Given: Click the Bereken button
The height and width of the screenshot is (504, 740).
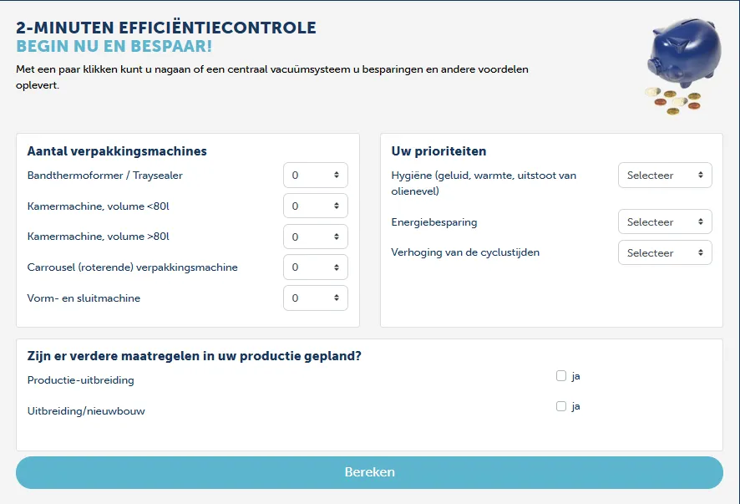Looking at the screenshot, I should [369, 472].
